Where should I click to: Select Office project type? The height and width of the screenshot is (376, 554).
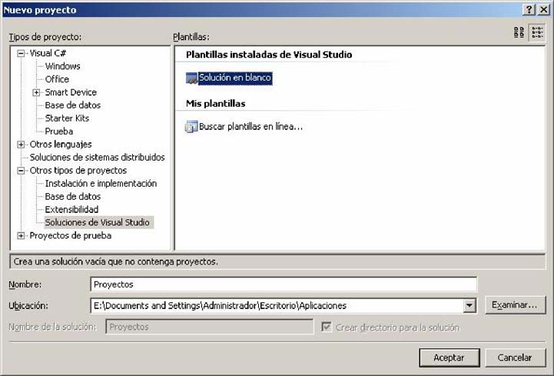pyautogui.click(x=57, y=79)
